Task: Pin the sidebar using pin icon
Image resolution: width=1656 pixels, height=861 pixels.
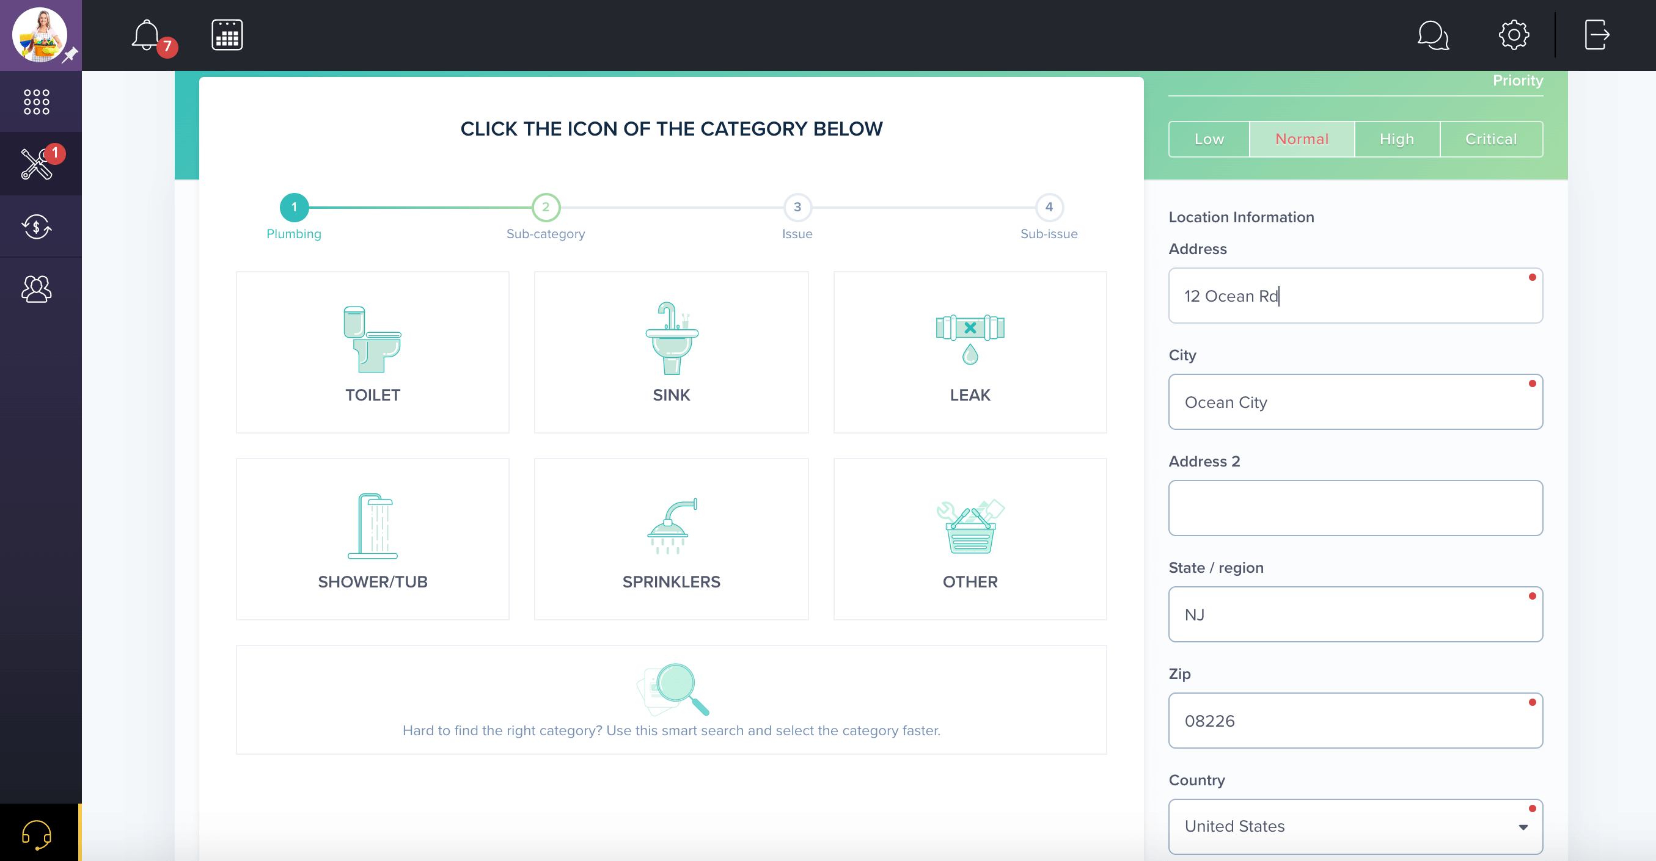Action: [70, 55]
